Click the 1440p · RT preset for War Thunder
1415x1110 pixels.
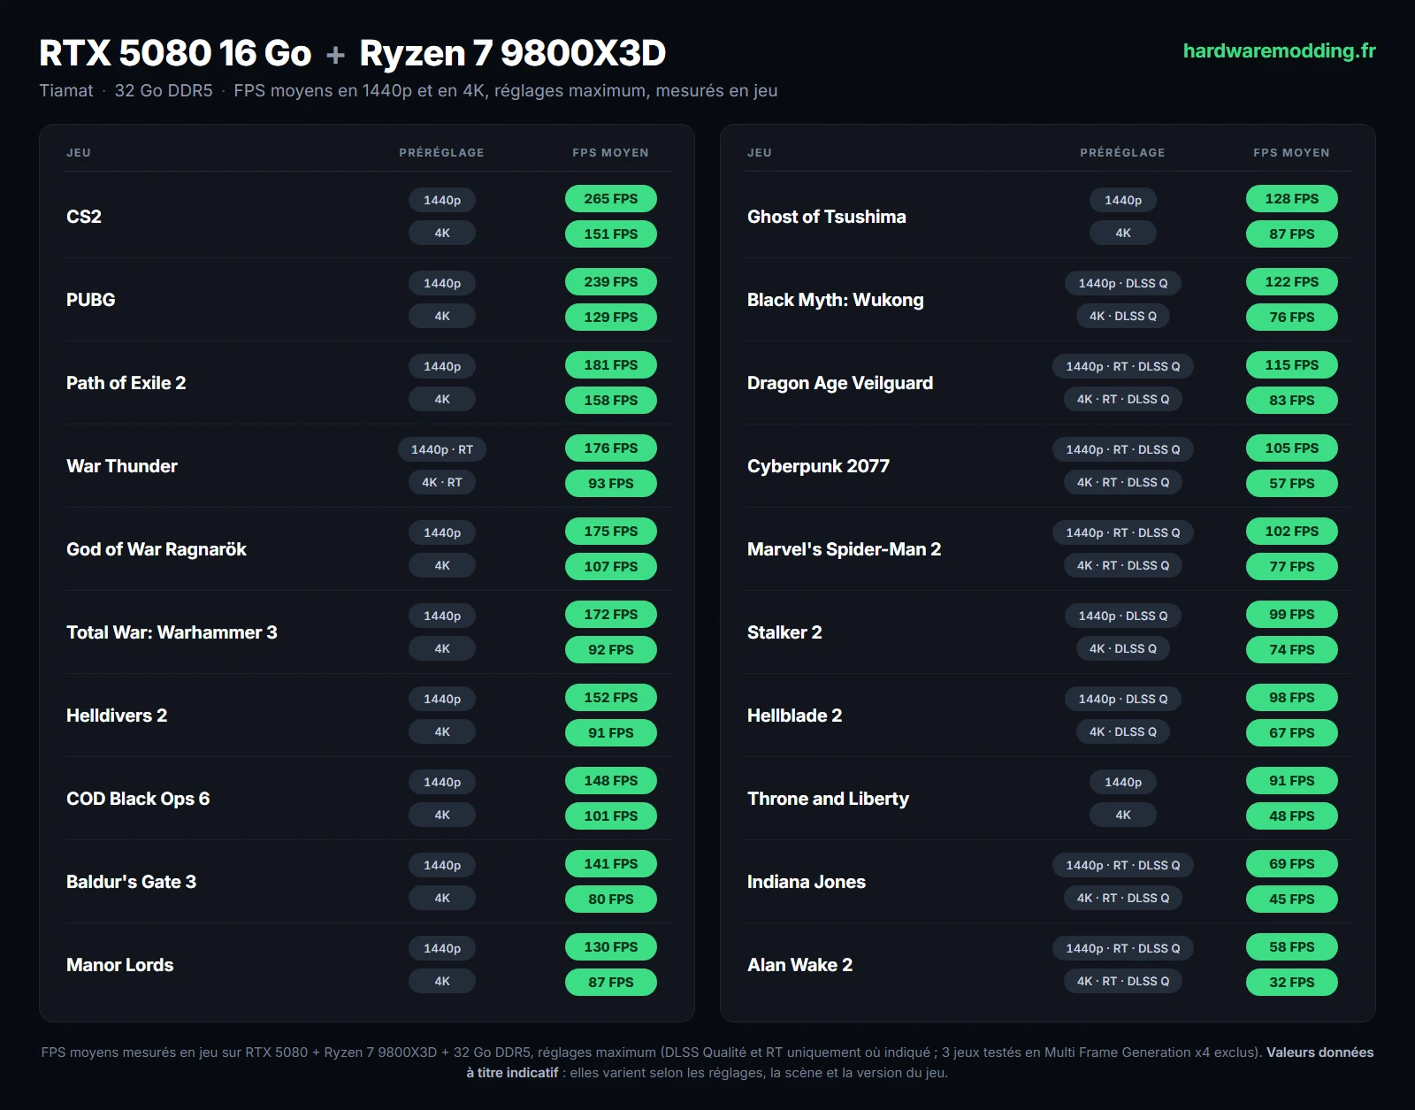[x=442, y=449]
